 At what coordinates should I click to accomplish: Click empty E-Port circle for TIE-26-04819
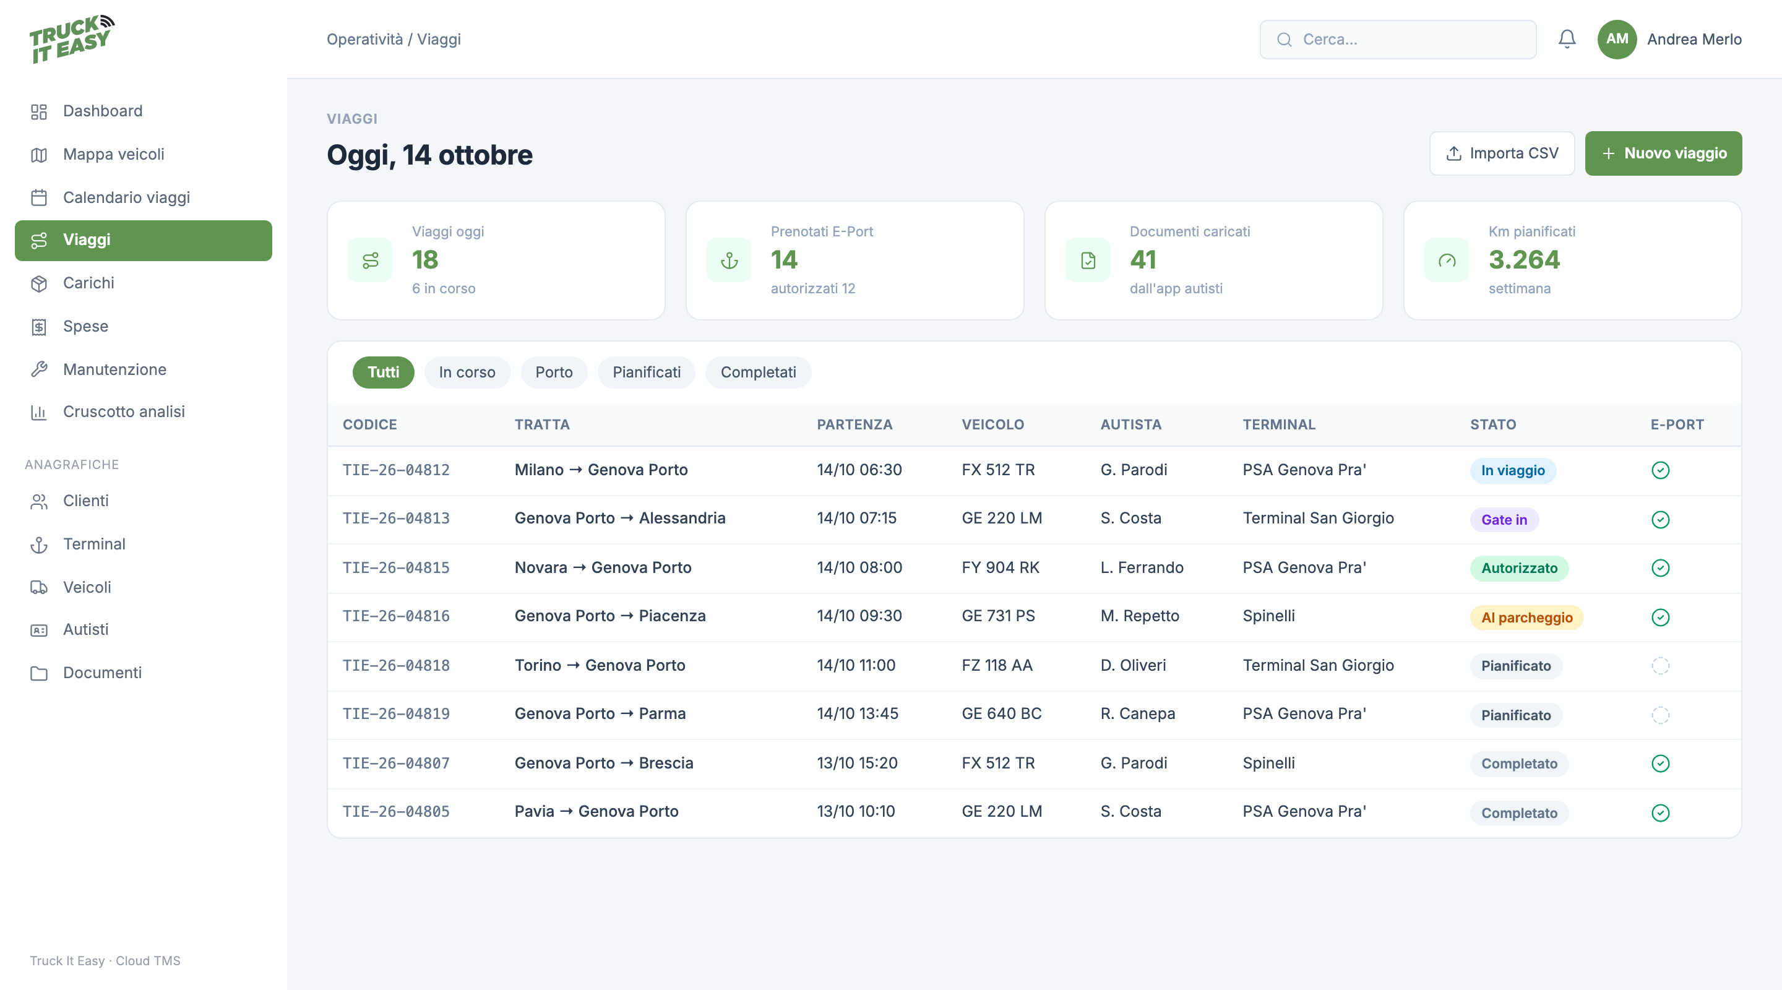(1660, 715)
